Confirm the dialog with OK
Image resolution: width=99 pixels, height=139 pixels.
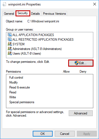pos(43,134)
